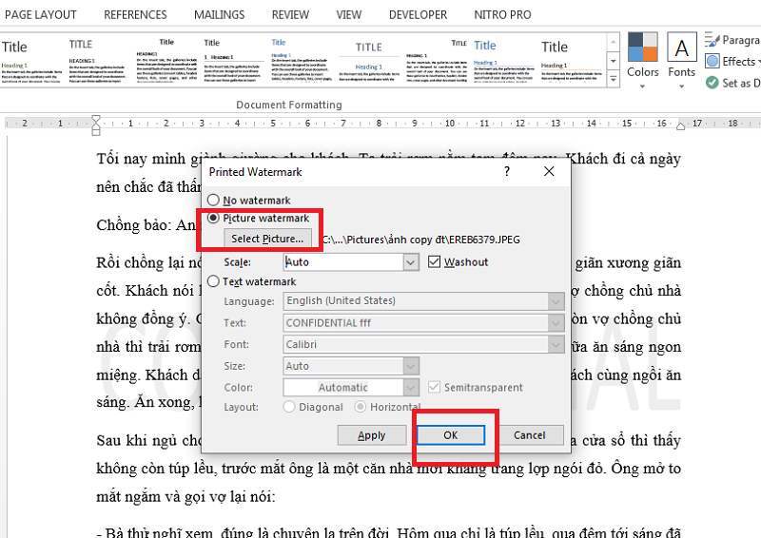
Task: Open the Effects theme menu
Action: tap(732, 62)
